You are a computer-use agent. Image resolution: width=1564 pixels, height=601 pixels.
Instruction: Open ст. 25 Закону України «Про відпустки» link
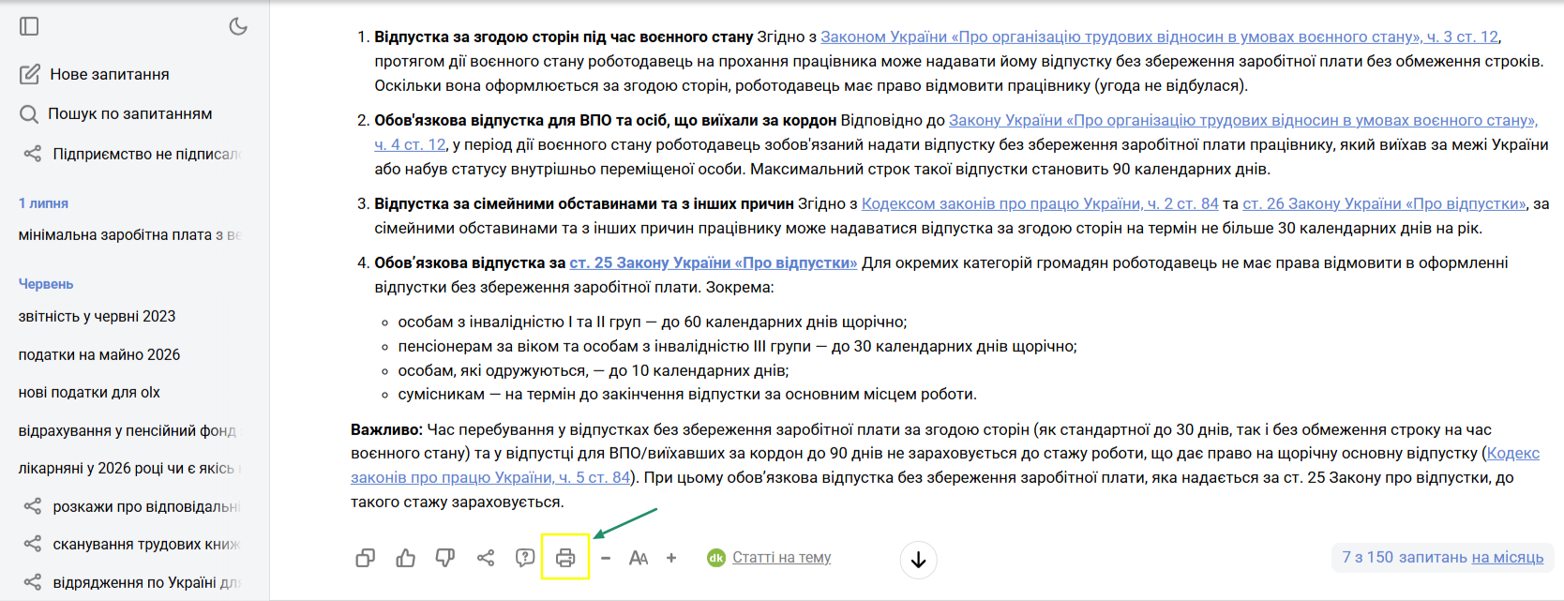tap(714, 263)
